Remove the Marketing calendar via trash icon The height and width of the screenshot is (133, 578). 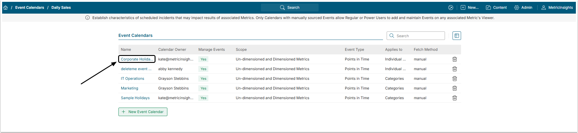point(454,88)
